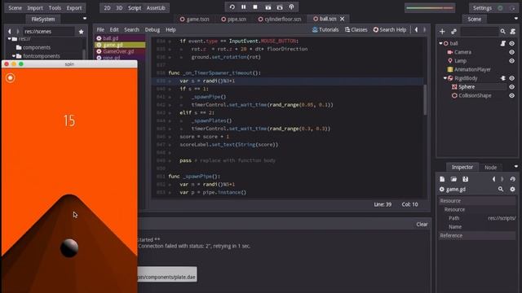Go forward in the FileSystem dock

pyautogui.click(x=18, y=31)
